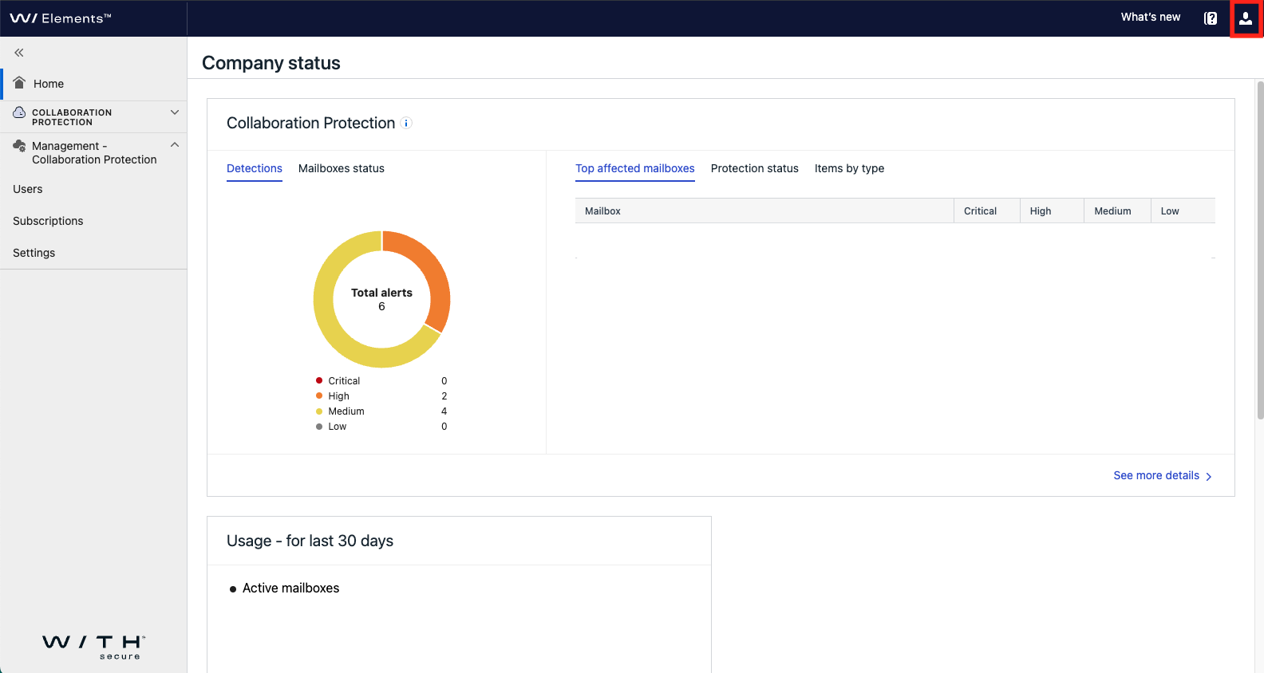Open the help question mark icon
Screen dimensions: 1264x673
click(x=1211, y=18)
